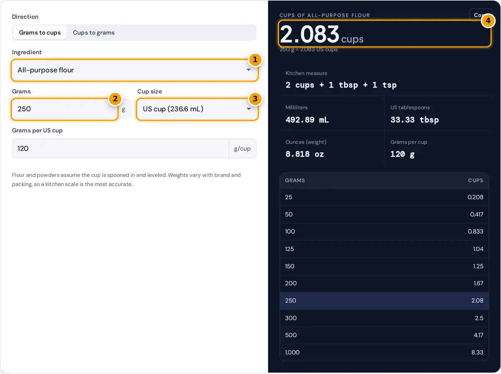Click the 125 grams table cell
501x374 pixels.
[290, 249]
